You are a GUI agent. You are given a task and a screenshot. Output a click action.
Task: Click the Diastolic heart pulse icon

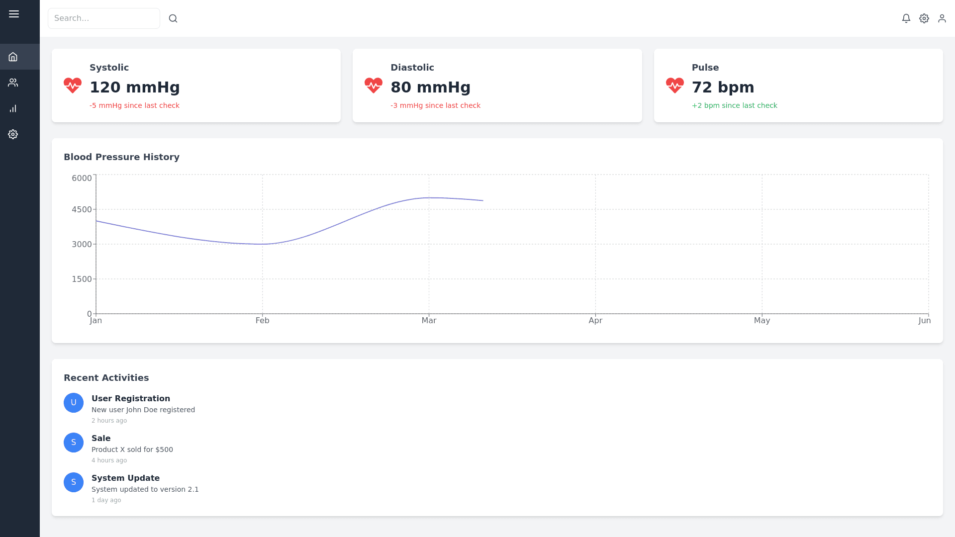click(374, 86)
